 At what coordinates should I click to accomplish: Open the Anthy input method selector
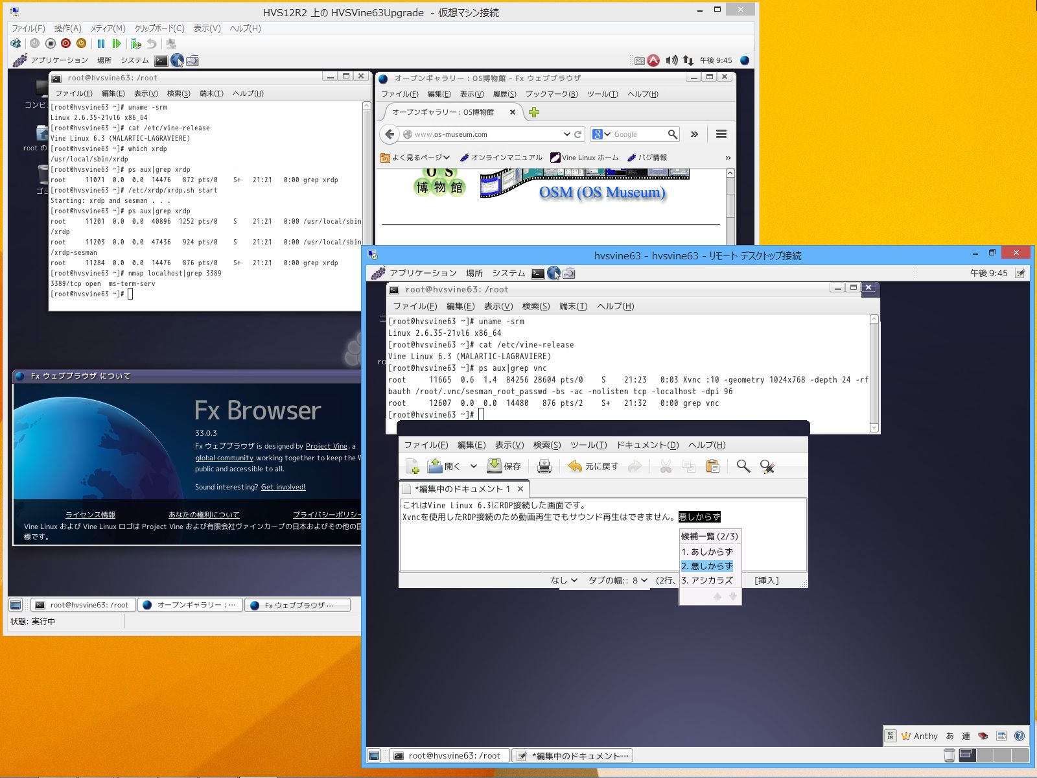click(x=919, y=736)
